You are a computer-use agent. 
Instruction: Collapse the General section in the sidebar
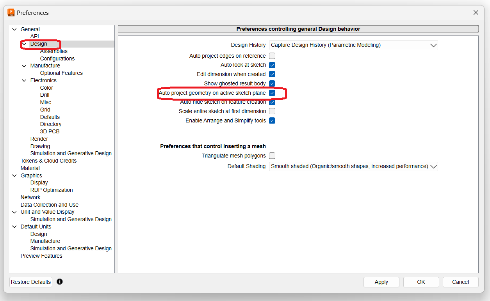14,29
